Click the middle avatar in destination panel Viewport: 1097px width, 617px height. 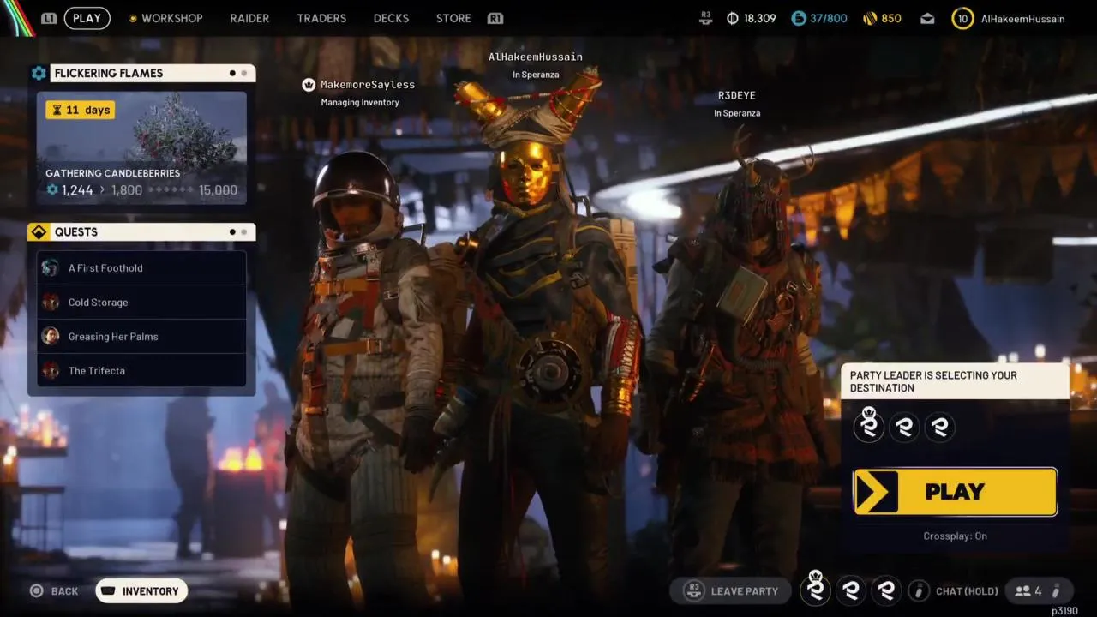coord(904,427)
